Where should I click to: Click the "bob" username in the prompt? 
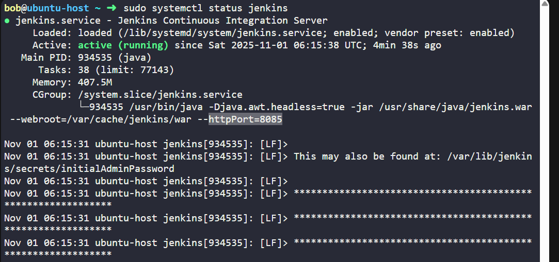coord(13,8)
